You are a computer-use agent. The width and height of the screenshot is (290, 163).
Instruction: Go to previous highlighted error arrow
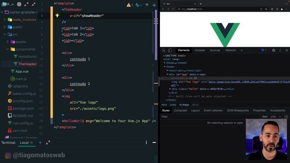pyautogui.click(x=147, y=5)
